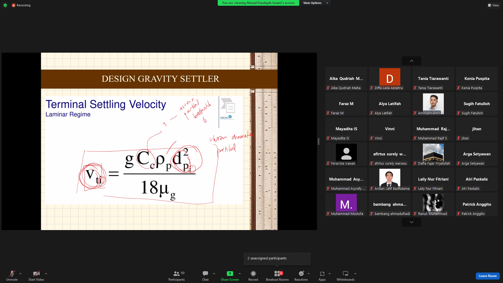Select afirtus surely waruwu's video tile
The height and width of the screenshot is (283, 503).
(390, 154)
